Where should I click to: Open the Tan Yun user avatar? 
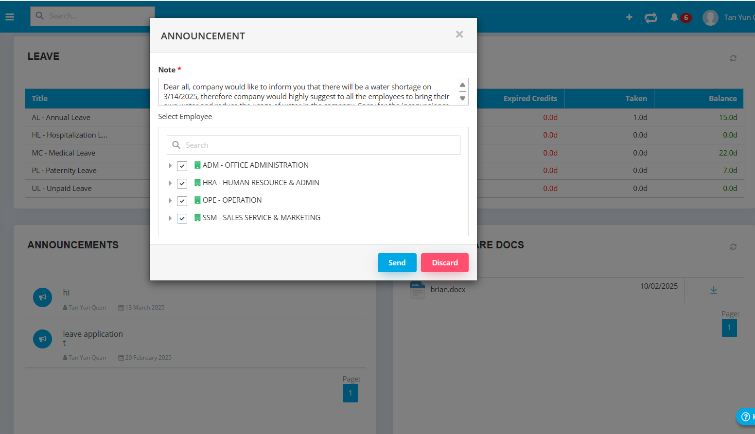pyautogui.click(x=710, y=18)
